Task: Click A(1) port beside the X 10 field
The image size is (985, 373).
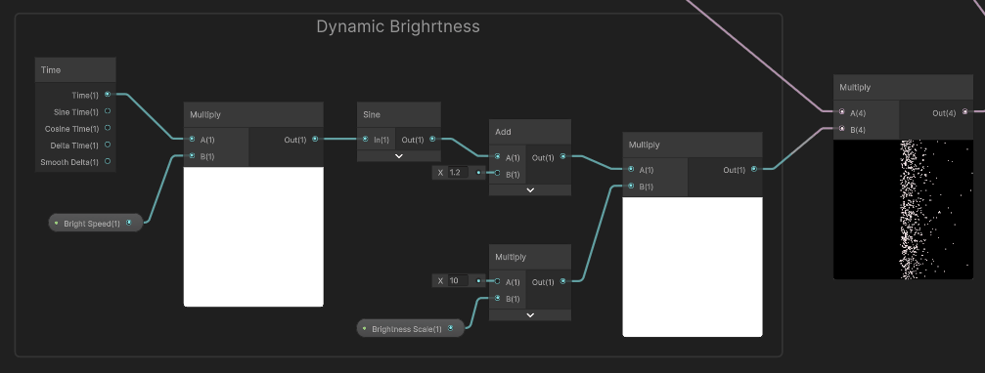Action: [498, 281]
